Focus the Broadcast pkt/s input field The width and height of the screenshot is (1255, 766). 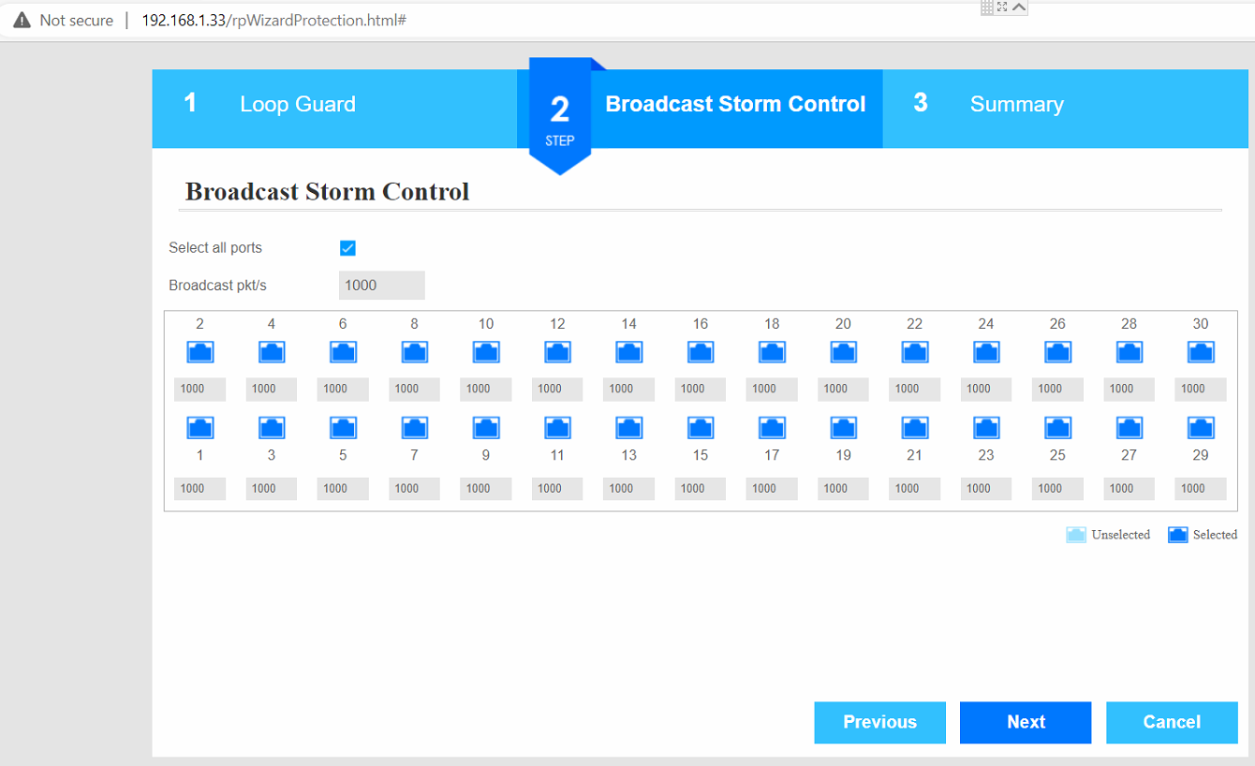381,286
